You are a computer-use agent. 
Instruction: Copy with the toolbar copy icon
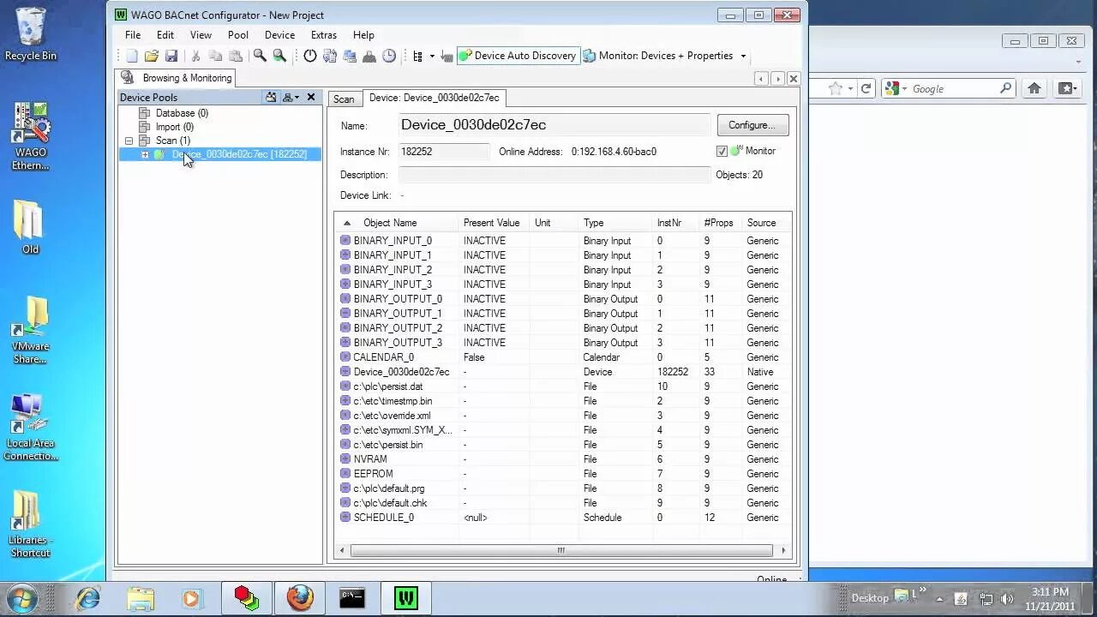tap(215, 56)
